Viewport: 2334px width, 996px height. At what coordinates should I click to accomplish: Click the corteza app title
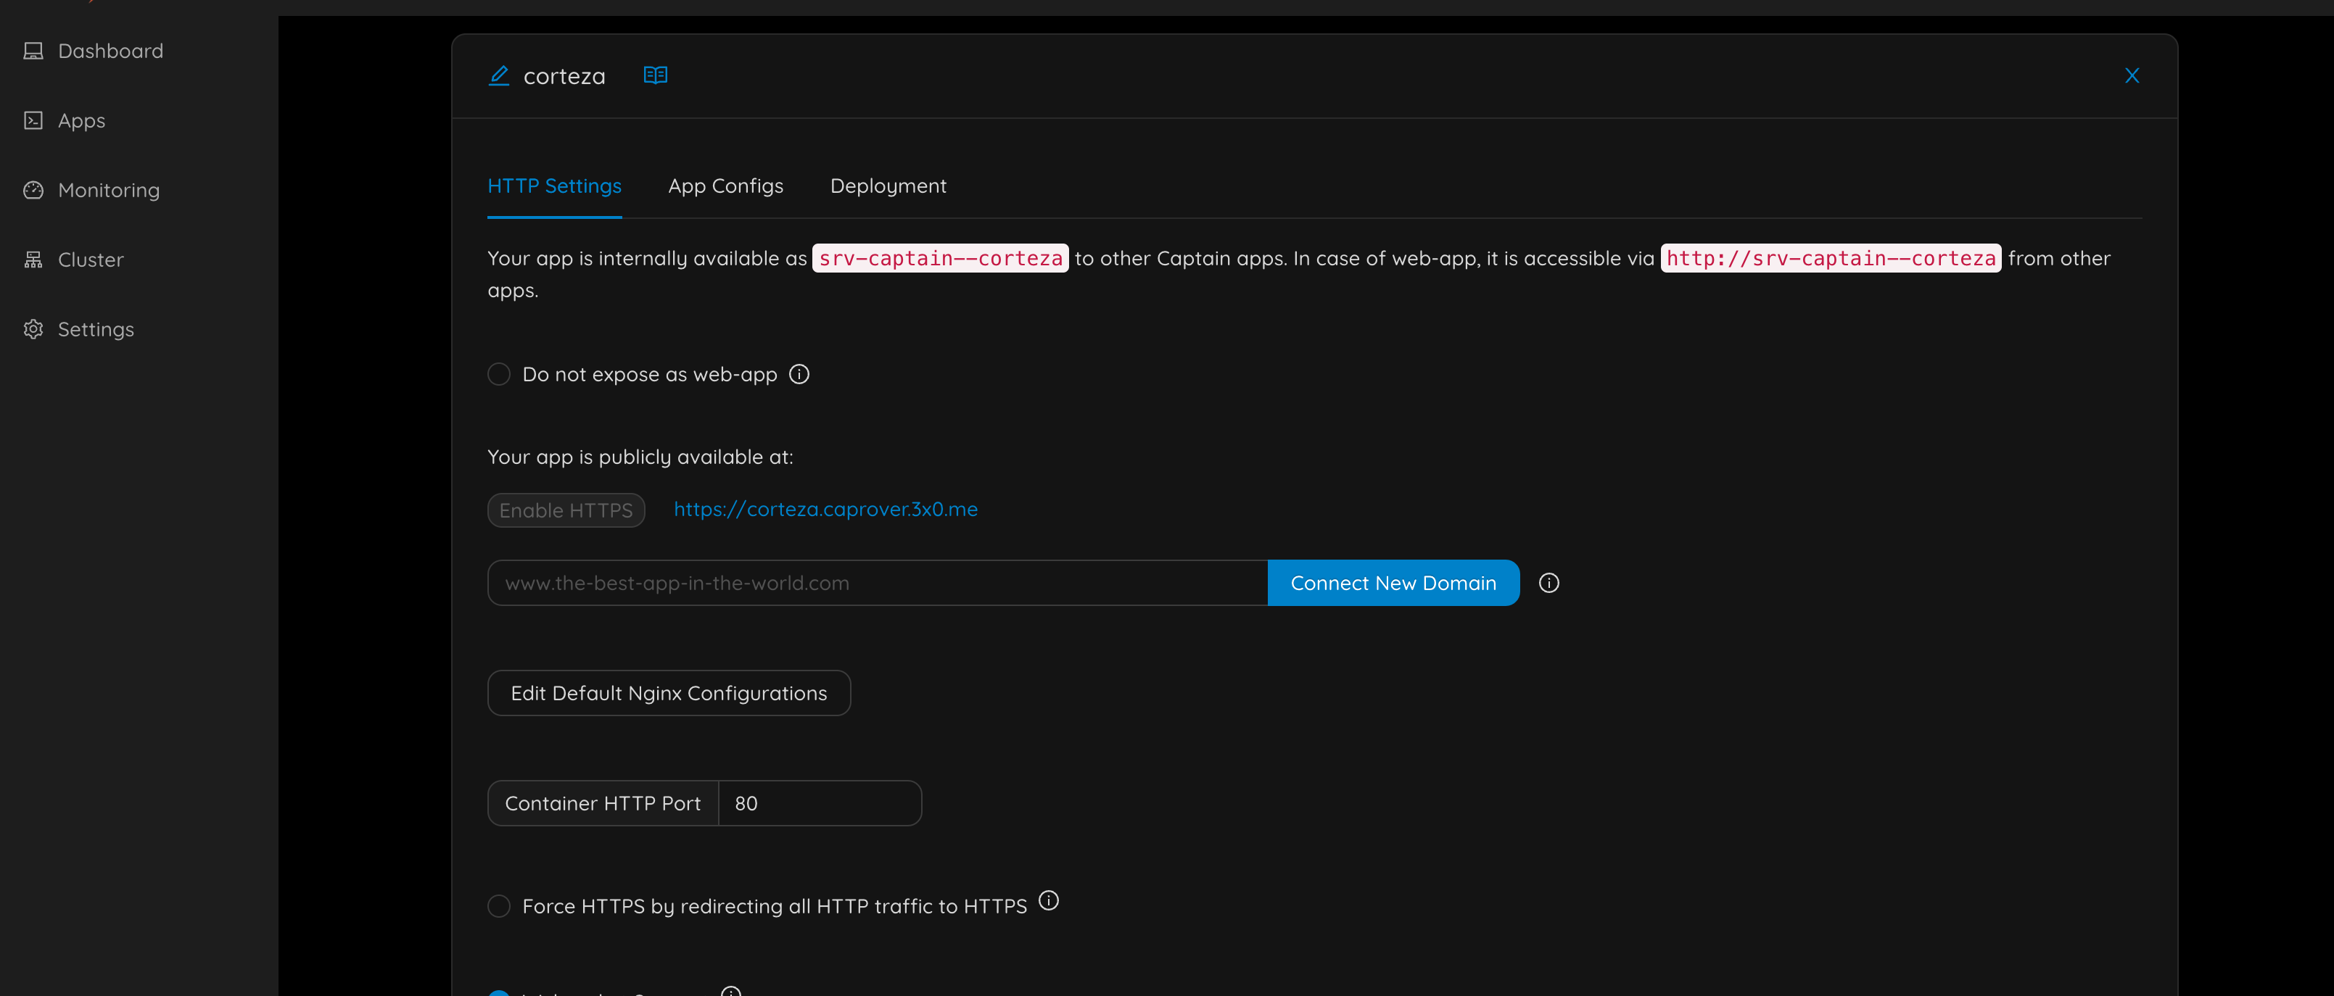[564, 76]
